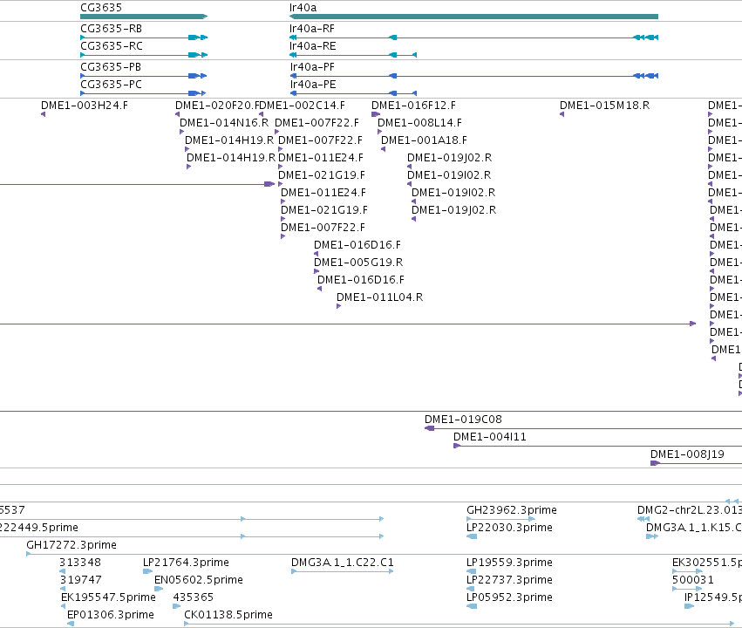
Task: Click the DME1-014N16.R label
Action: coord(224,123)
